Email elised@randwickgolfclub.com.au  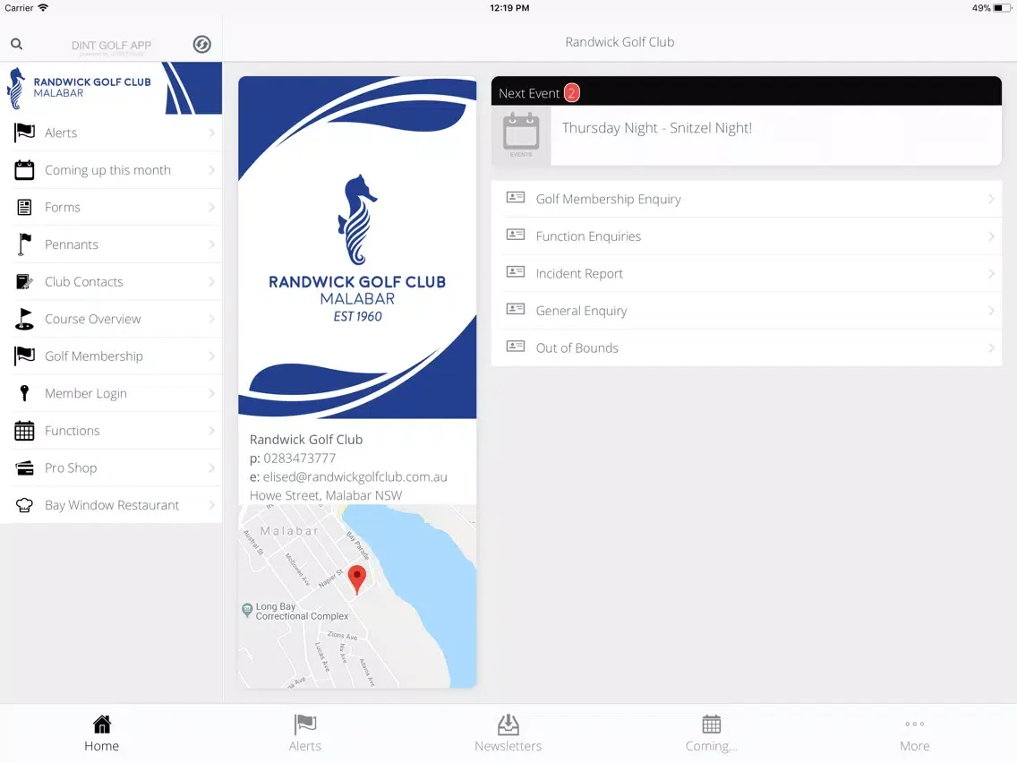[355, 476]
